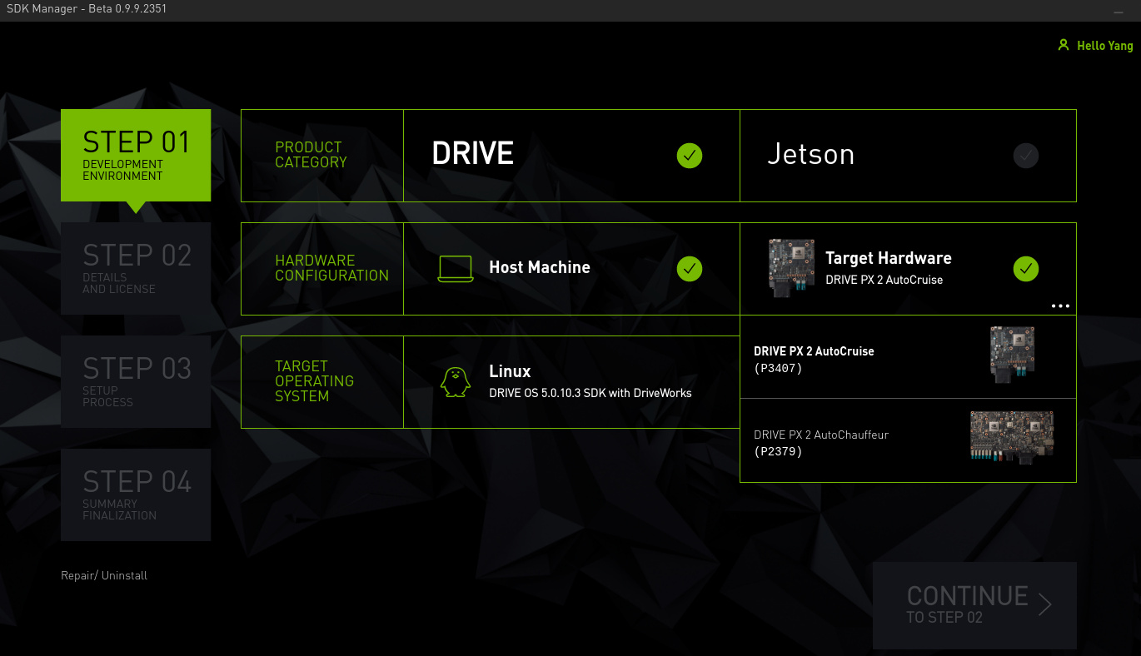Toggle the DRIVE product category checkmark
1141x656 pixels.
click(x=690, y=156)
